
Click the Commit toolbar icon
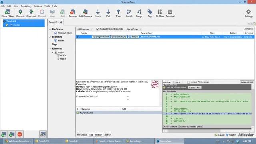click(20, 13)
